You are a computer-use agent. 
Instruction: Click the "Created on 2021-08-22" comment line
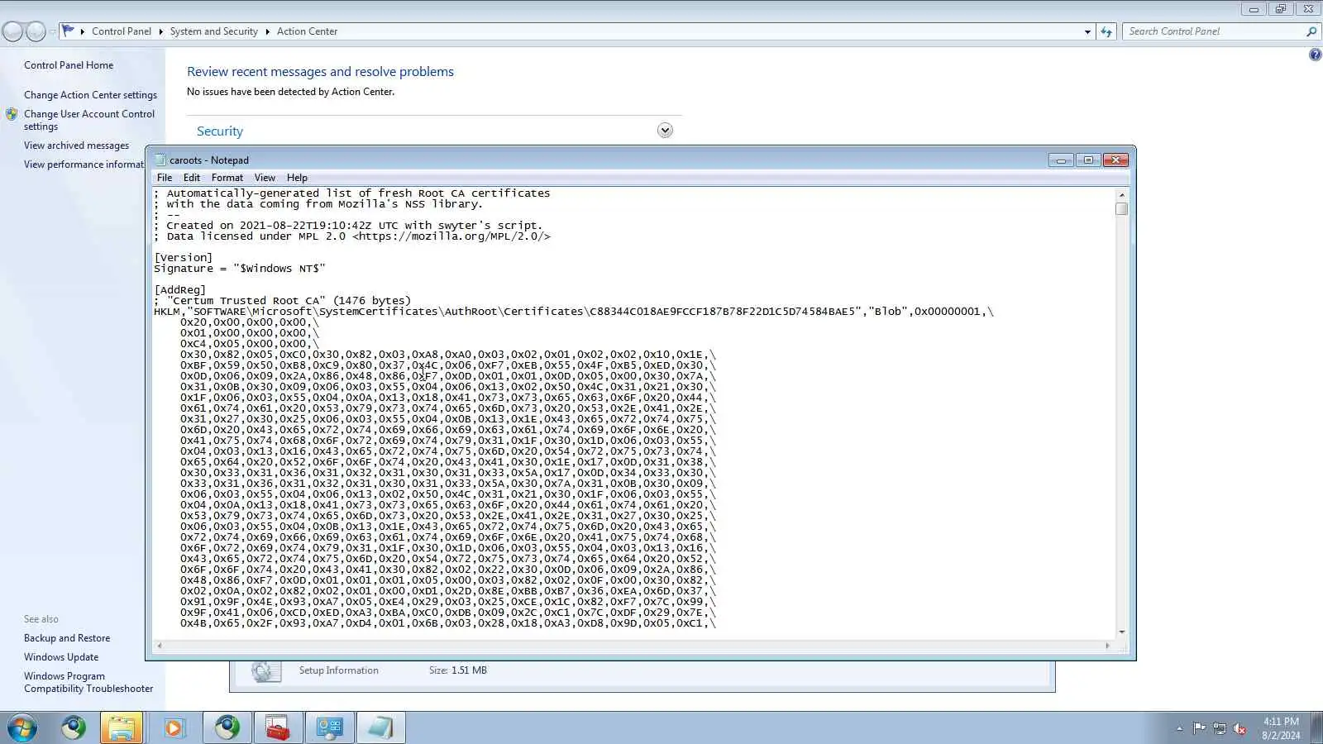(348, 226)
